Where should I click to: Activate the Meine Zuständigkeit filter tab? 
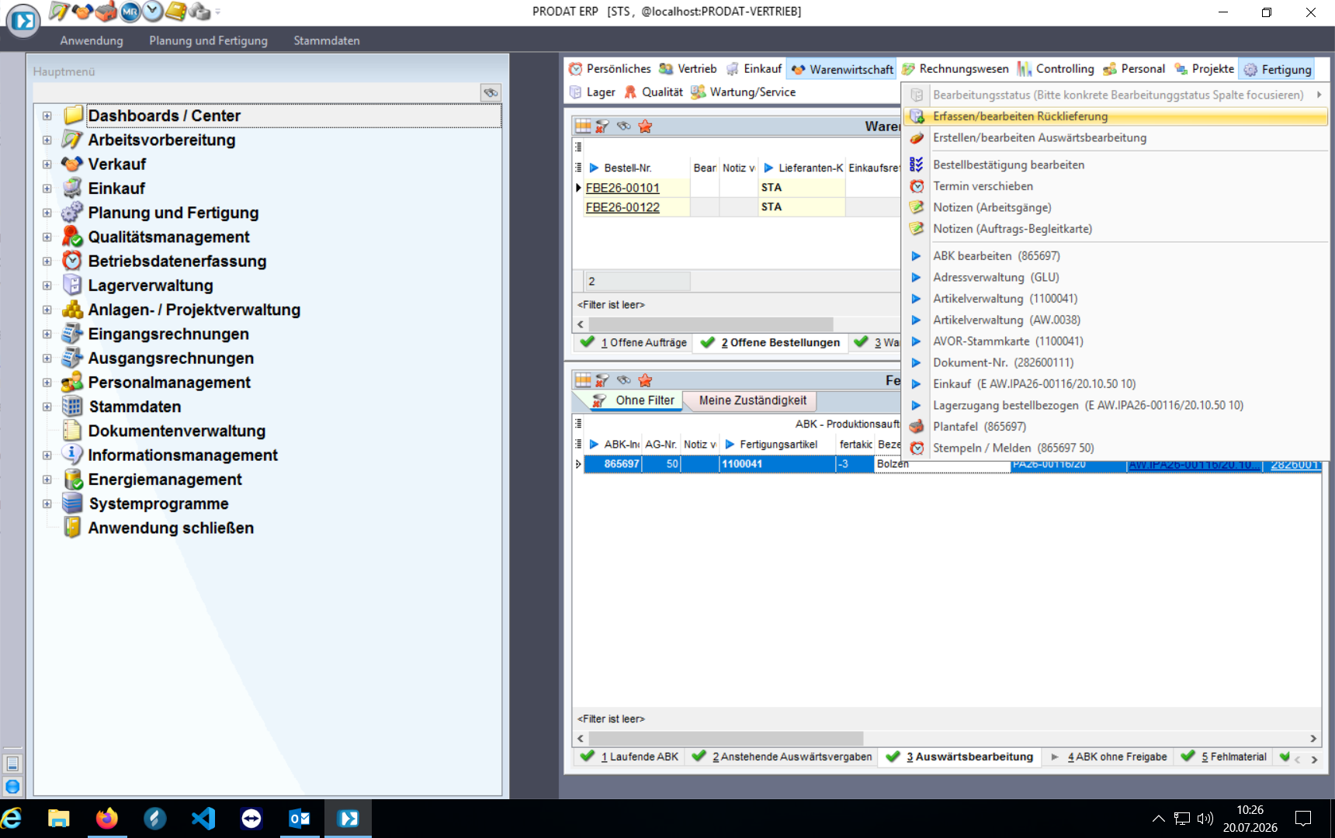(752, 400)
